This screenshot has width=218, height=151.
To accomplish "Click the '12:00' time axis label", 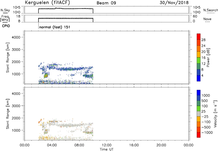I will (107, 145).
